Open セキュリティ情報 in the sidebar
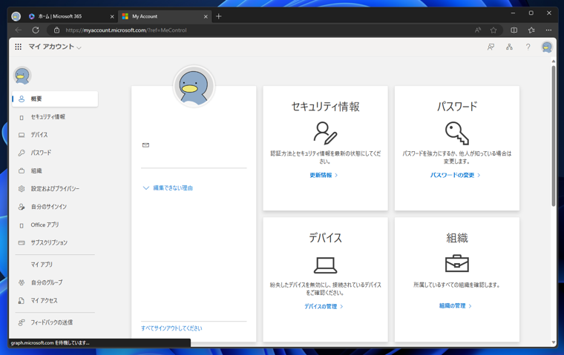Viewport: 564px width, 355px height. point(55,117)
